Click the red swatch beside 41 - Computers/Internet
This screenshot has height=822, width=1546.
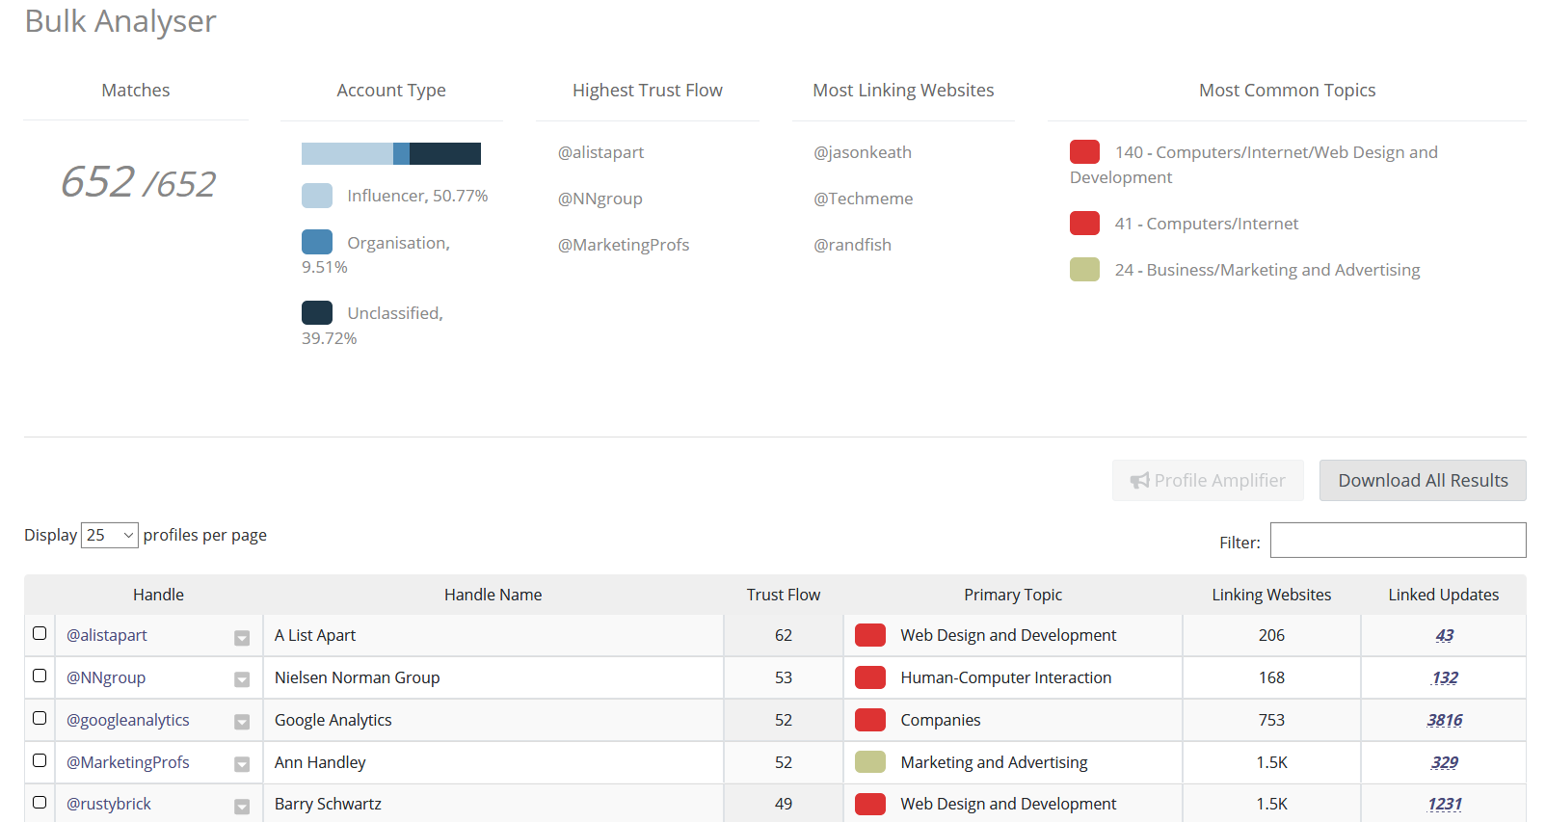click(1084, 223)
